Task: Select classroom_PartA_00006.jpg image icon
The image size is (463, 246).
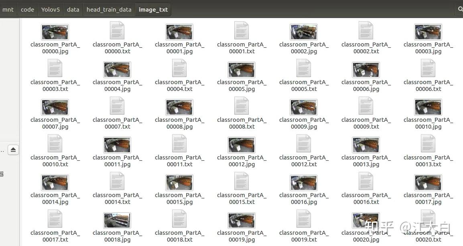Action: point(366,70)
